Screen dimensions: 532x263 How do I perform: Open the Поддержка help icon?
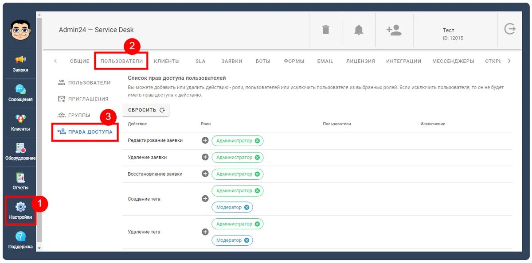(20, 236)
